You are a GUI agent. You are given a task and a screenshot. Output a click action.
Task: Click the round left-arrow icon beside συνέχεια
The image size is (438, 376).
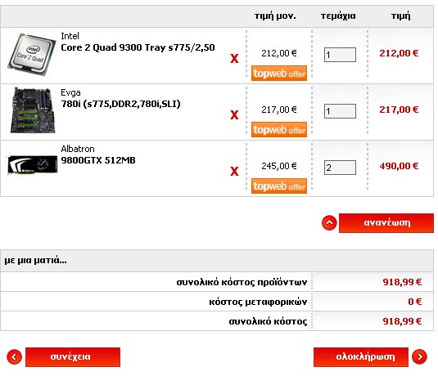[x=14, y=356]
